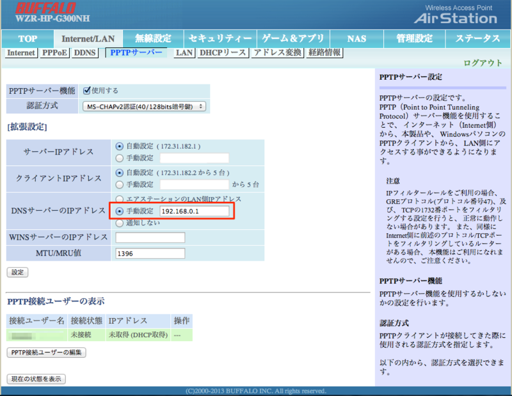Click the PPTPサーバー機能 help section heading
Image resolution: width=512 pixels, height=396 pixels.
411,281
